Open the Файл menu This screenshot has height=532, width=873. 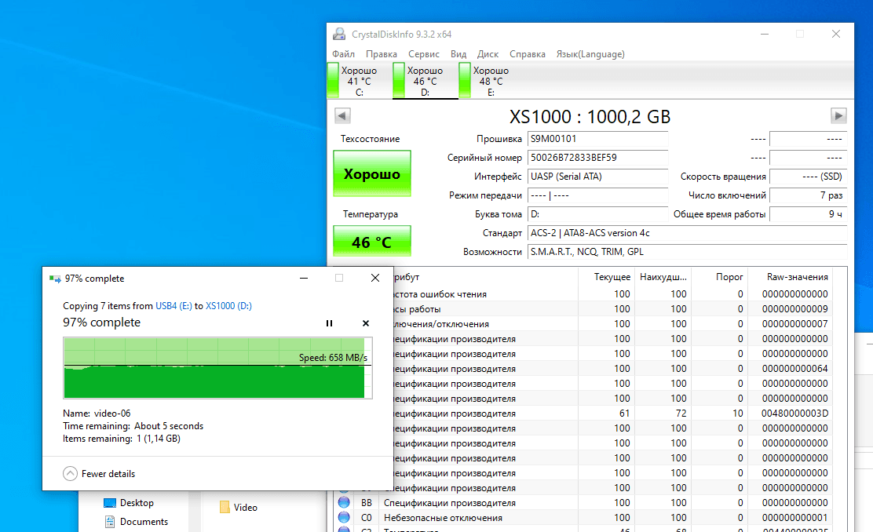pyautogui.click(x=344, y=54)
